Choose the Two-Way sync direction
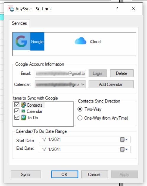Image resolution: width=147 pixels, height=186 pixels. click(80, 109)
